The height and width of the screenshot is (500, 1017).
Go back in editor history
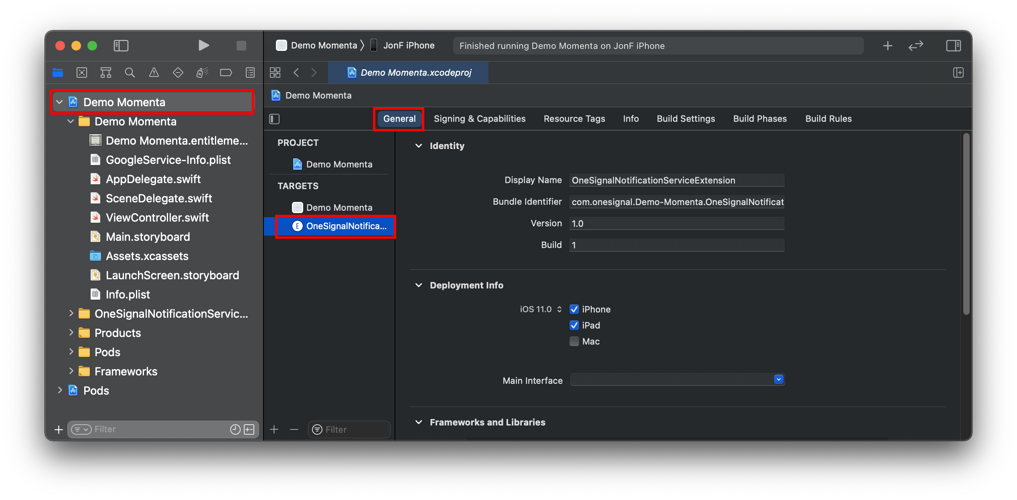[296, 73]
